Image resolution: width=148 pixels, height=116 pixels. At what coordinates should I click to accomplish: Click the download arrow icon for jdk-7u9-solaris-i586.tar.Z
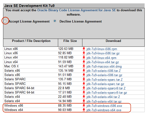pos(84,71)
